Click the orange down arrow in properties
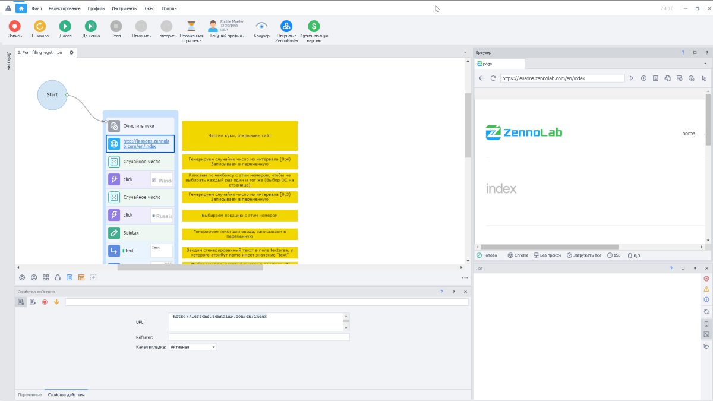 56,302
